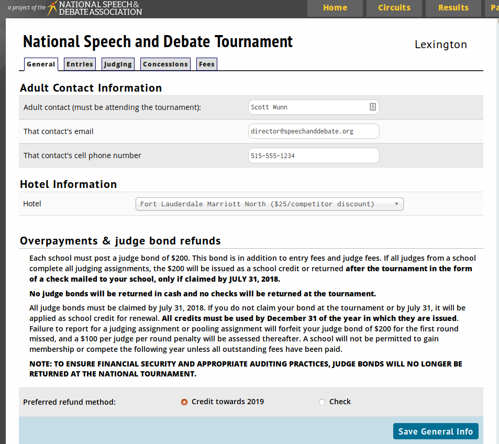This screenshot has width=499, height=444.
Task: Click the National Speech and Debate Tournament title
Action: click(x=158, y=41)
